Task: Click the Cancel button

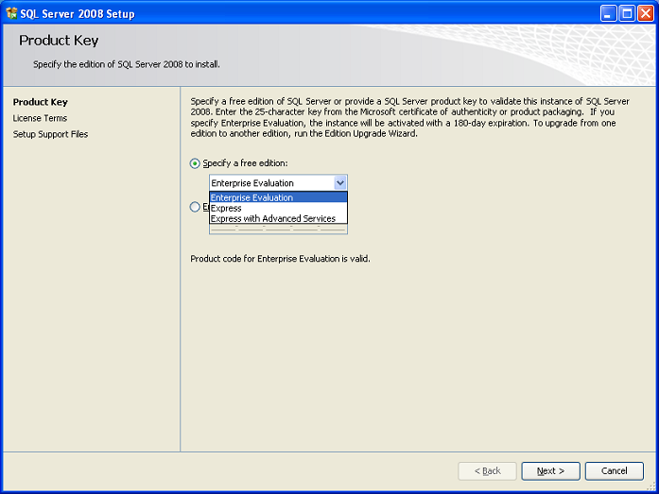Action: click(x=614, y=471)
